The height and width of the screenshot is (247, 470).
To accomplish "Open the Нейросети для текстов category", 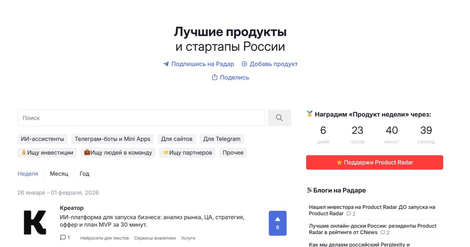I will (105, 238).
